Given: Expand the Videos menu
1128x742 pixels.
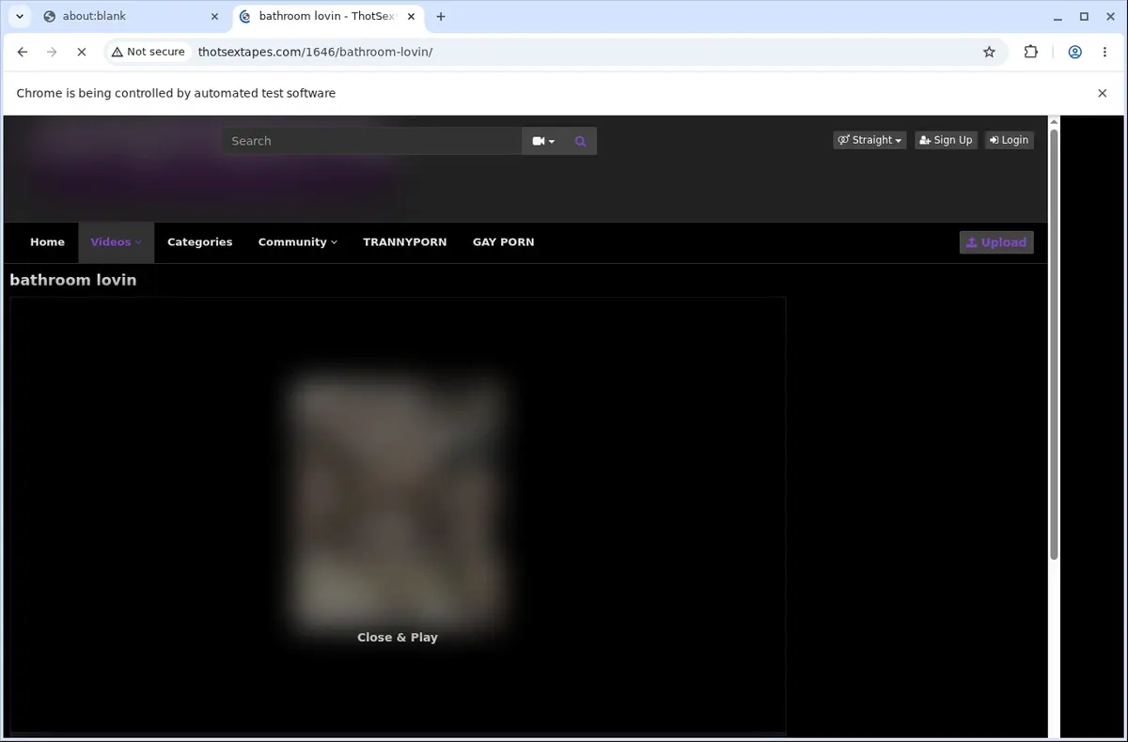Looking at the screenshot, I should tap(116, 242).
